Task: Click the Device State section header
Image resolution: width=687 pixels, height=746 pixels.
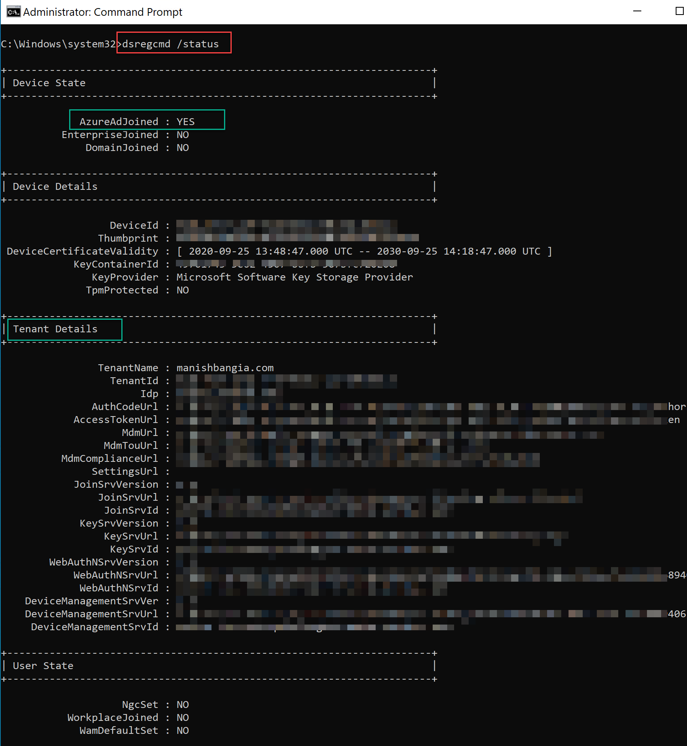Action: pyautogui.click(x=49, y=83)
